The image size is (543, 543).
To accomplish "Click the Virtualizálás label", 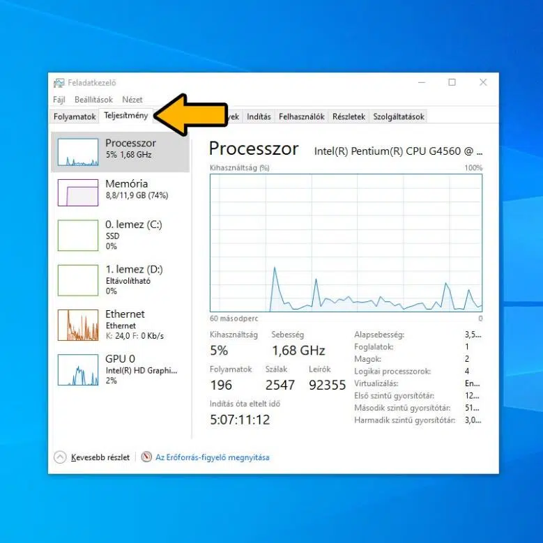I will click(x=376, y=383).
